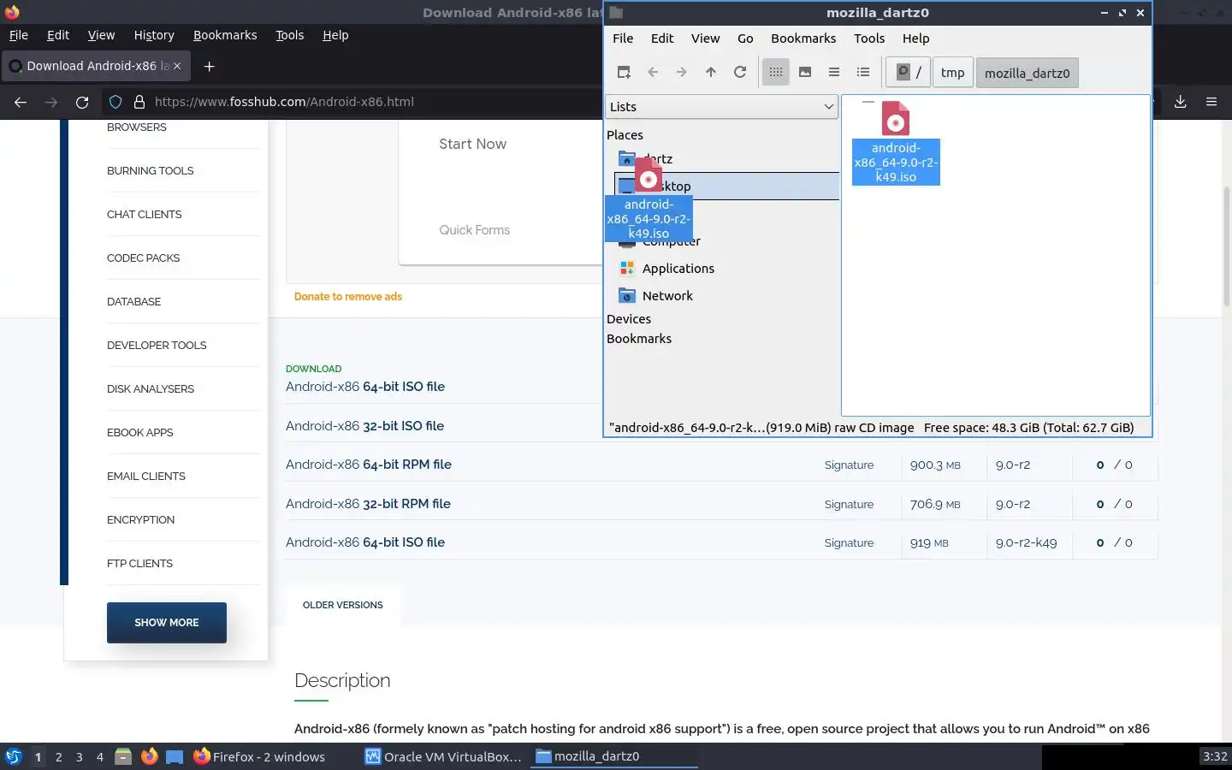This screenshot has width=1232, height=770.
Task: Switch to workspace 2 on taskbar
Action: pyautogui.click(x=58, y=757)
